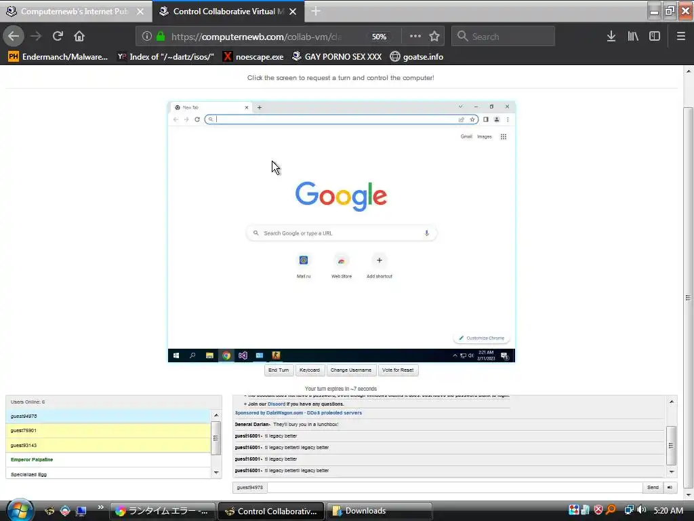
Task: Open the page actions three-dot menu
Action: pos(415,37)
